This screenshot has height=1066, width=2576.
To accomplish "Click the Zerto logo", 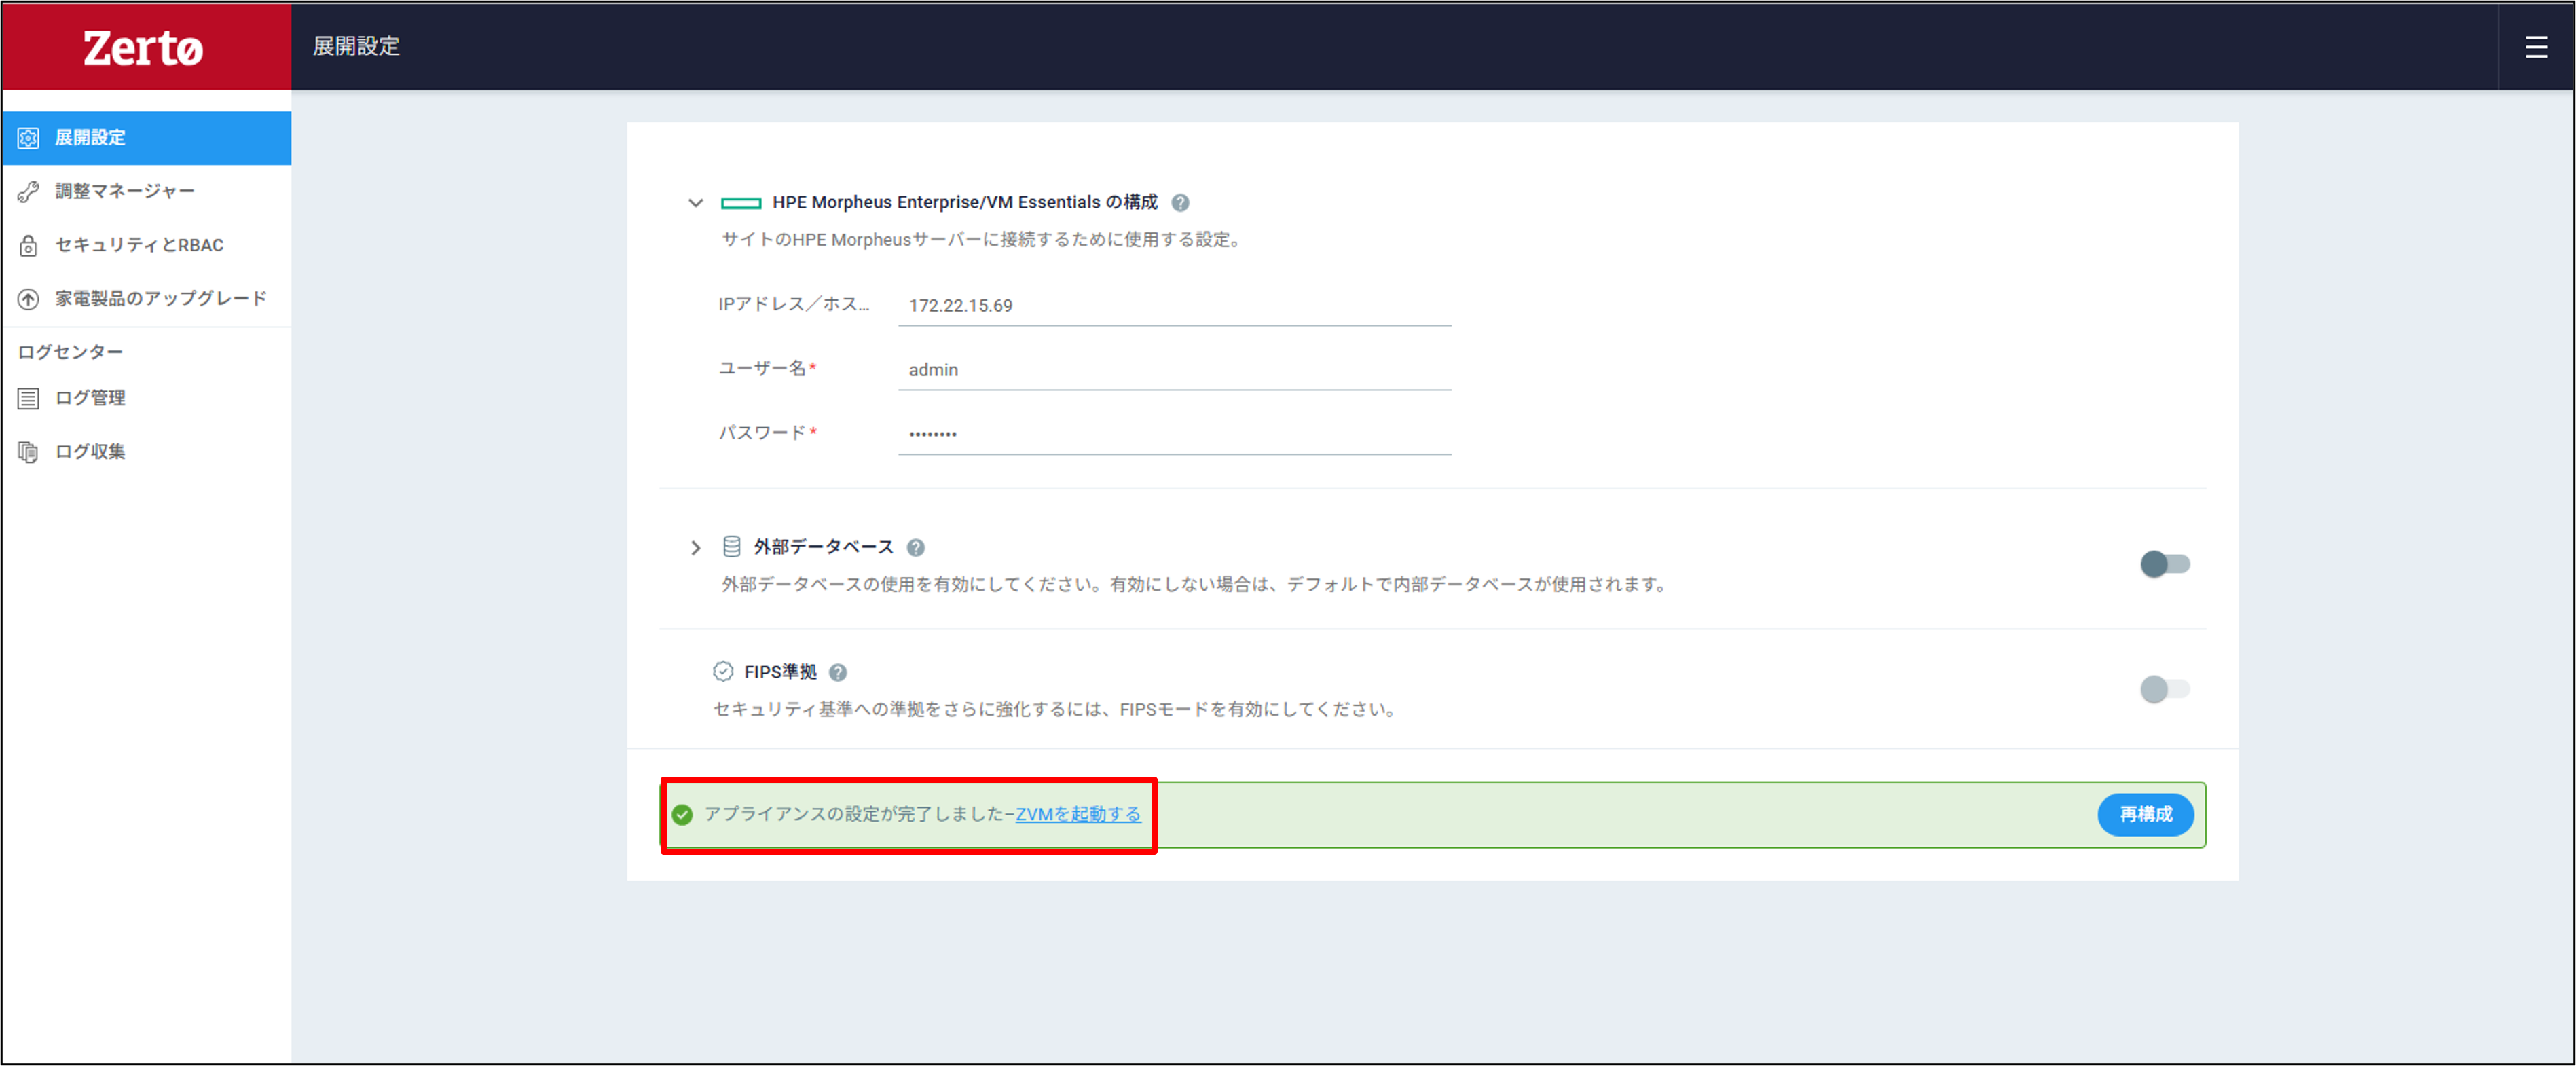I will point(143,48).
